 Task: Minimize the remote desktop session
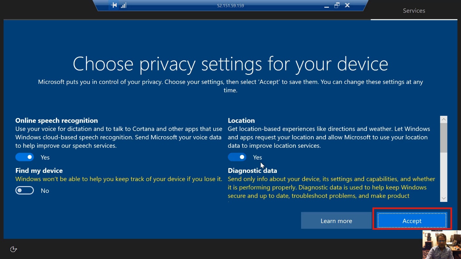(327, 6)
